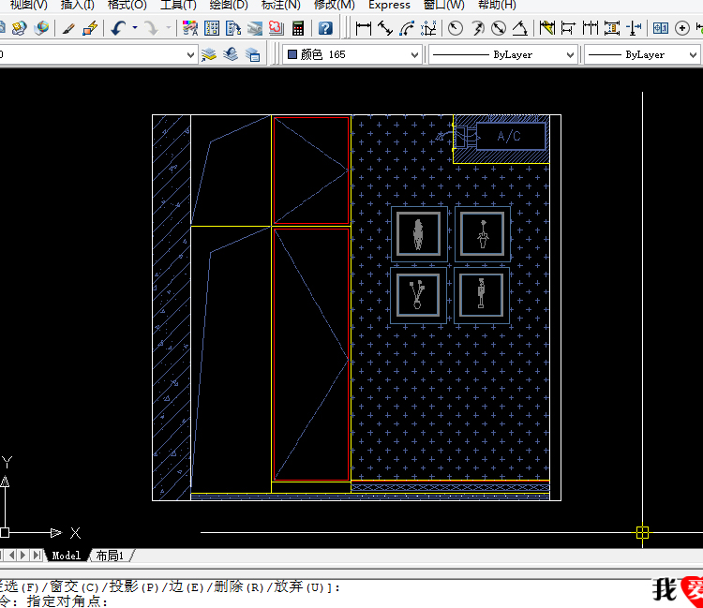The height and width of the screenshot is (608, 703).
Task: Open the DesignCenter icon
Action: (x=212, y=28)
